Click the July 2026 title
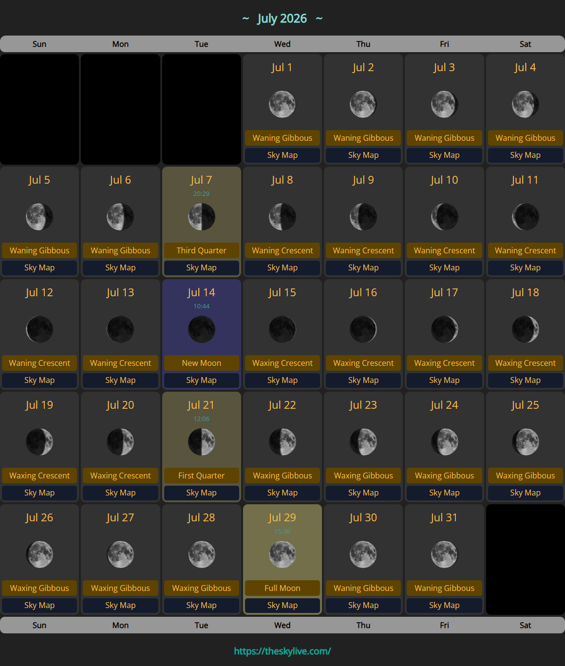 click(282, 18)
